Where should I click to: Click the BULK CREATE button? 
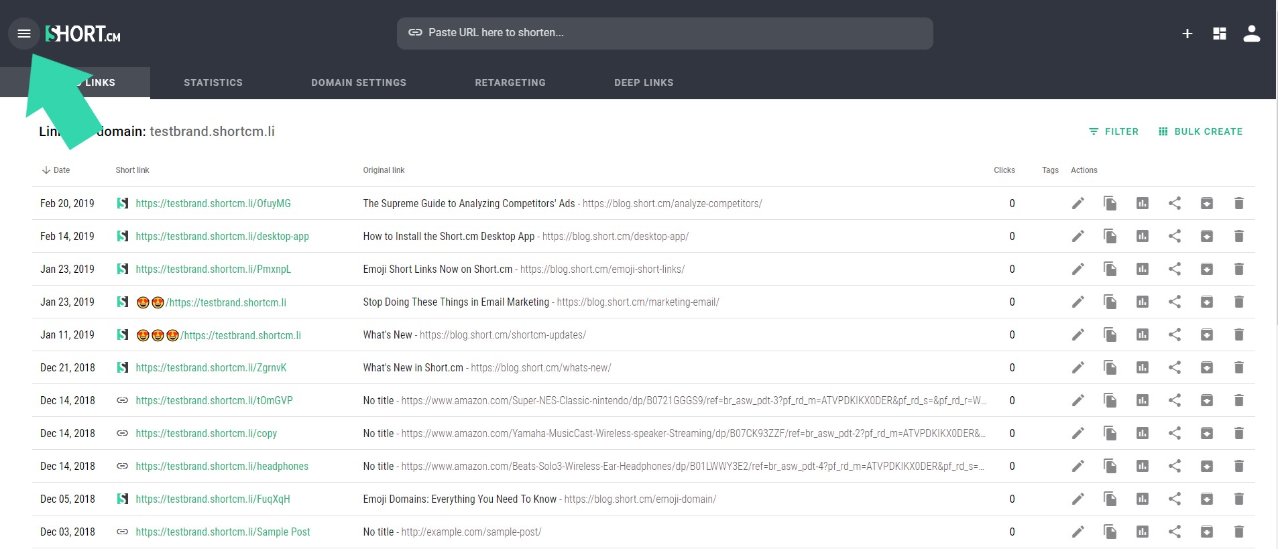pos(1200,131)
